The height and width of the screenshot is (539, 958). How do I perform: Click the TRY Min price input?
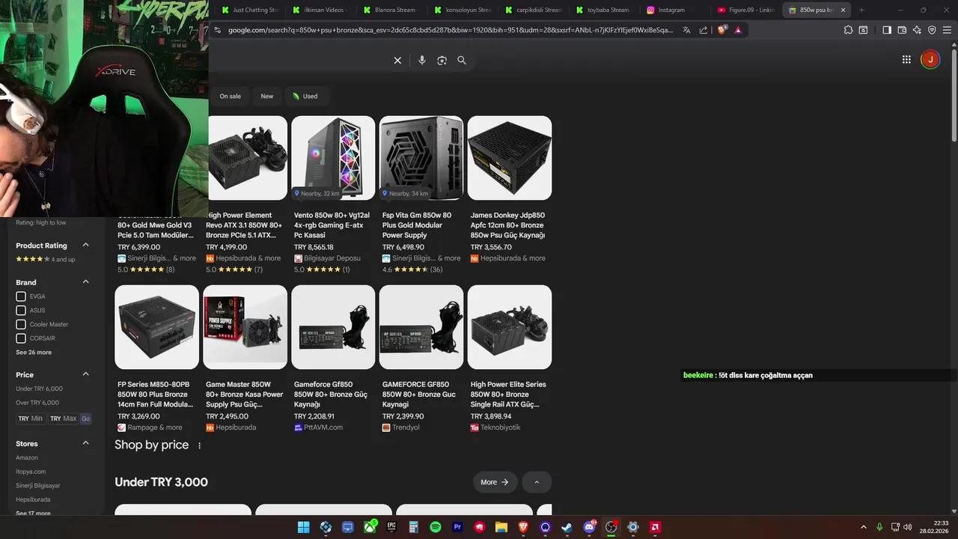pyautogui.click(x=31, y=418)
